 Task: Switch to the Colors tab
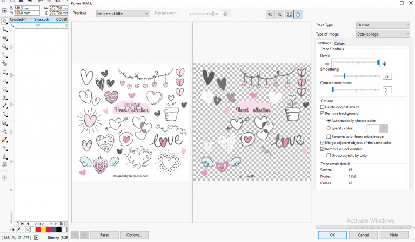[x=339, y=43]
